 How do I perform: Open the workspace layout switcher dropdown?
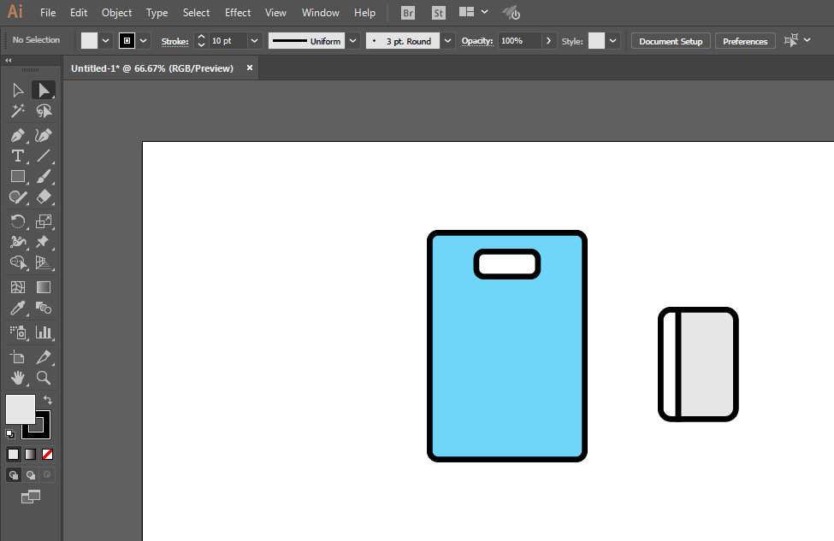[x=484, y=12]
